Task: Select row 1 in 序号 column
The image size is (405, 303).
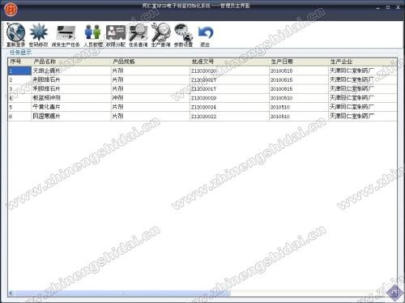Action: [x=19, y=70]
